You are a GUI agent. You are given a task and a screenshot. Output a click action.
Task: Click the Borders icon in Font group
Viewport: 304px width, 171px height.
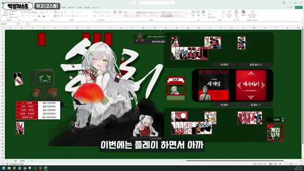click(34, 16)
